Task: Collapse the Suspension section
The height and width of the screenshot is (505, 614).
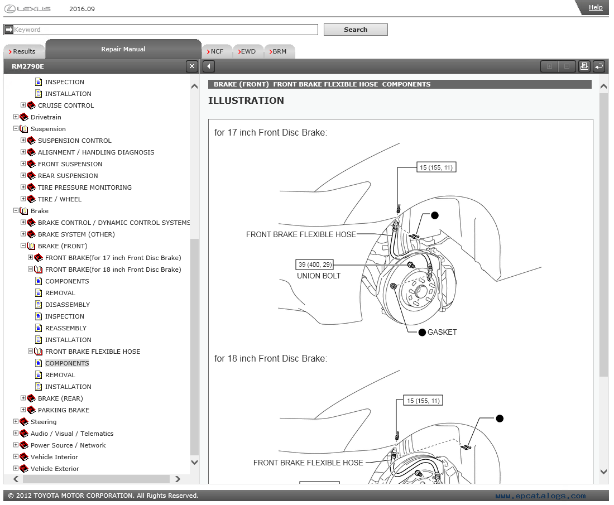Action: pos(16,128)
